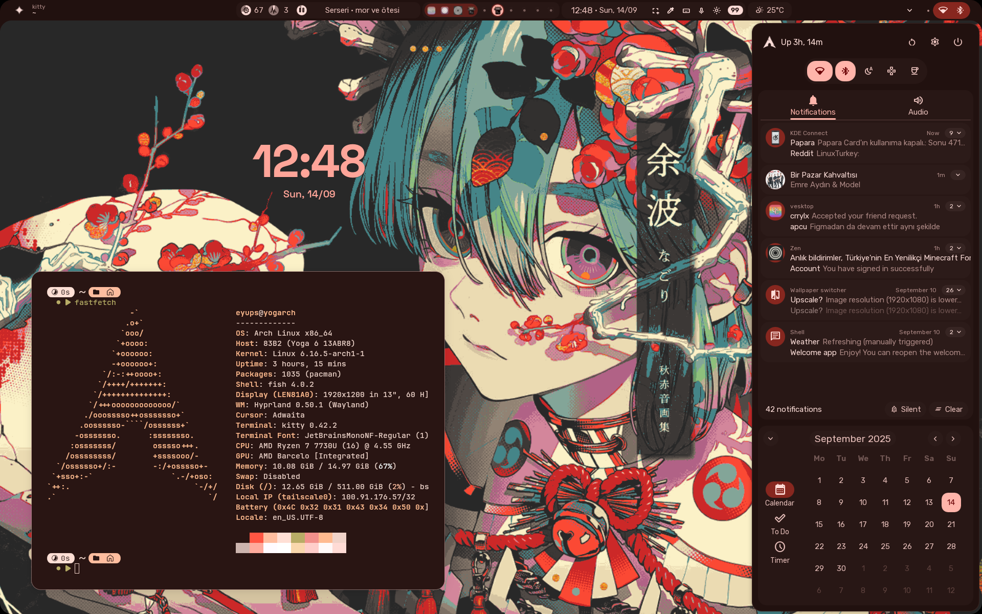Click the vesktop notification icon
The width and height of the screenshot is (982, 614).
click(775, 211)
